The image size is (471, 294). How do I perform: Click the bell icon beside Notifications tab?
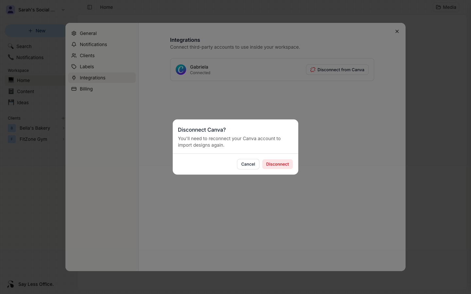(74, 44)
